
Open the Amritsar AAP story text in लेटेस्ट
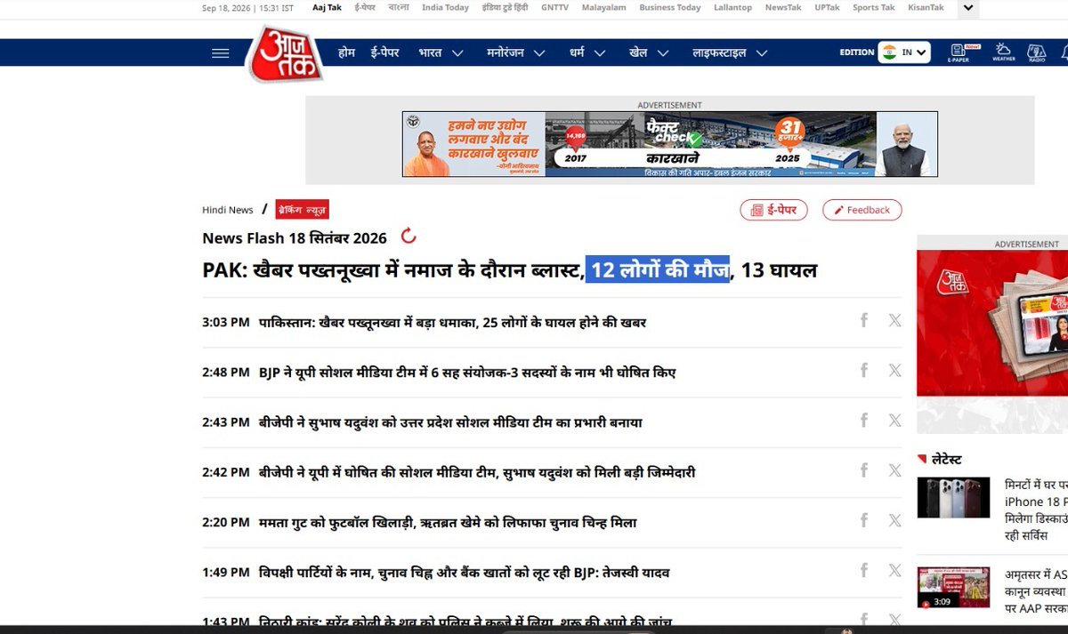coord(1036,591)
